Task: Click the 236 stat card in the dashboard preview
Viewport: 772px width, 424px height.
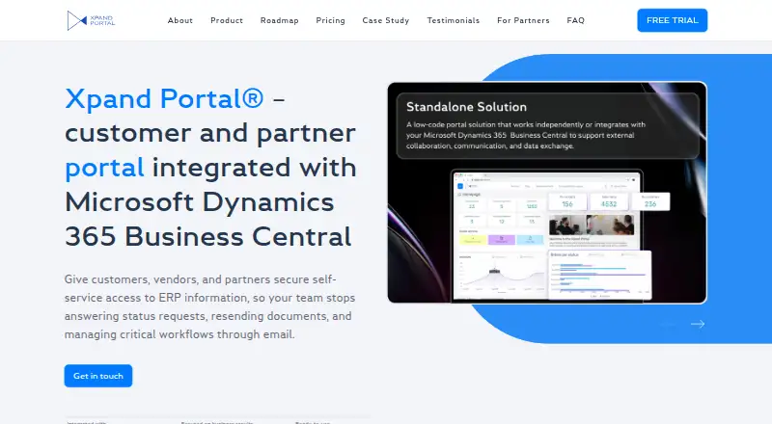Action: [650, 201]
